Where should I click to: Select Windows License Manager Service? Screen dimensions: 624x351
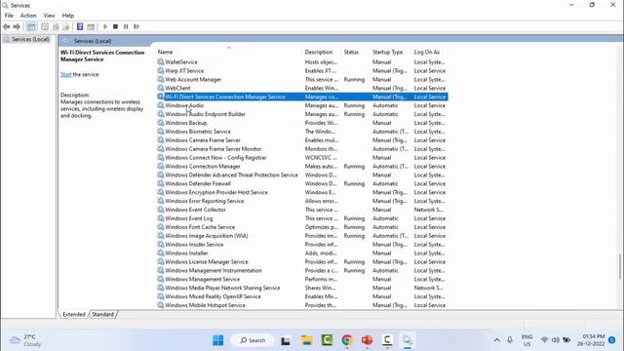click(x=302, y=262)
